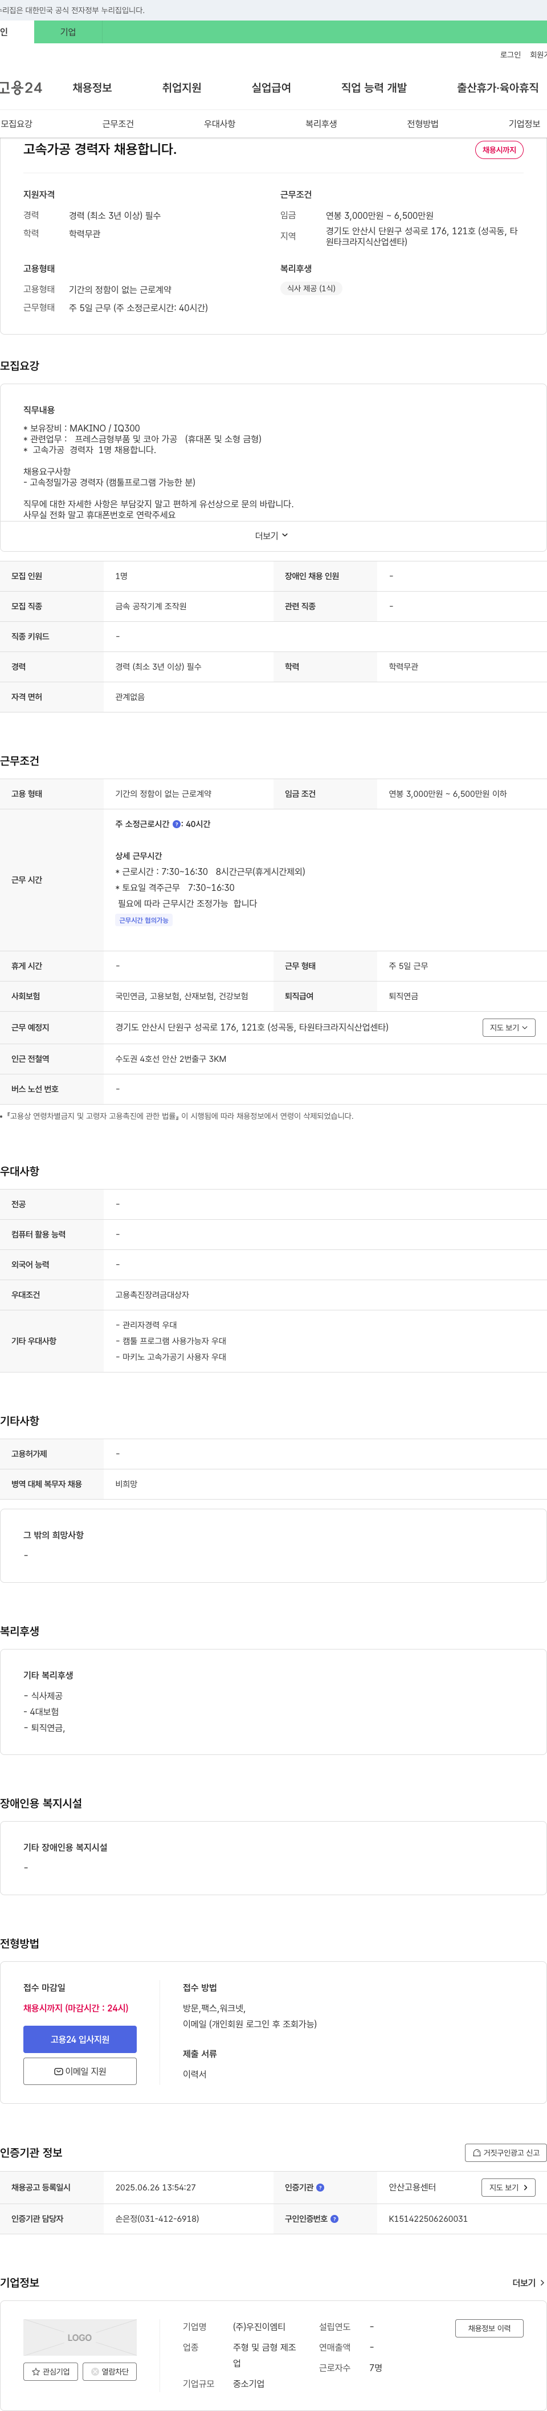The image size is (547, 2411).
Task: Expand job description with 더보기
Action: click(272, 535)
